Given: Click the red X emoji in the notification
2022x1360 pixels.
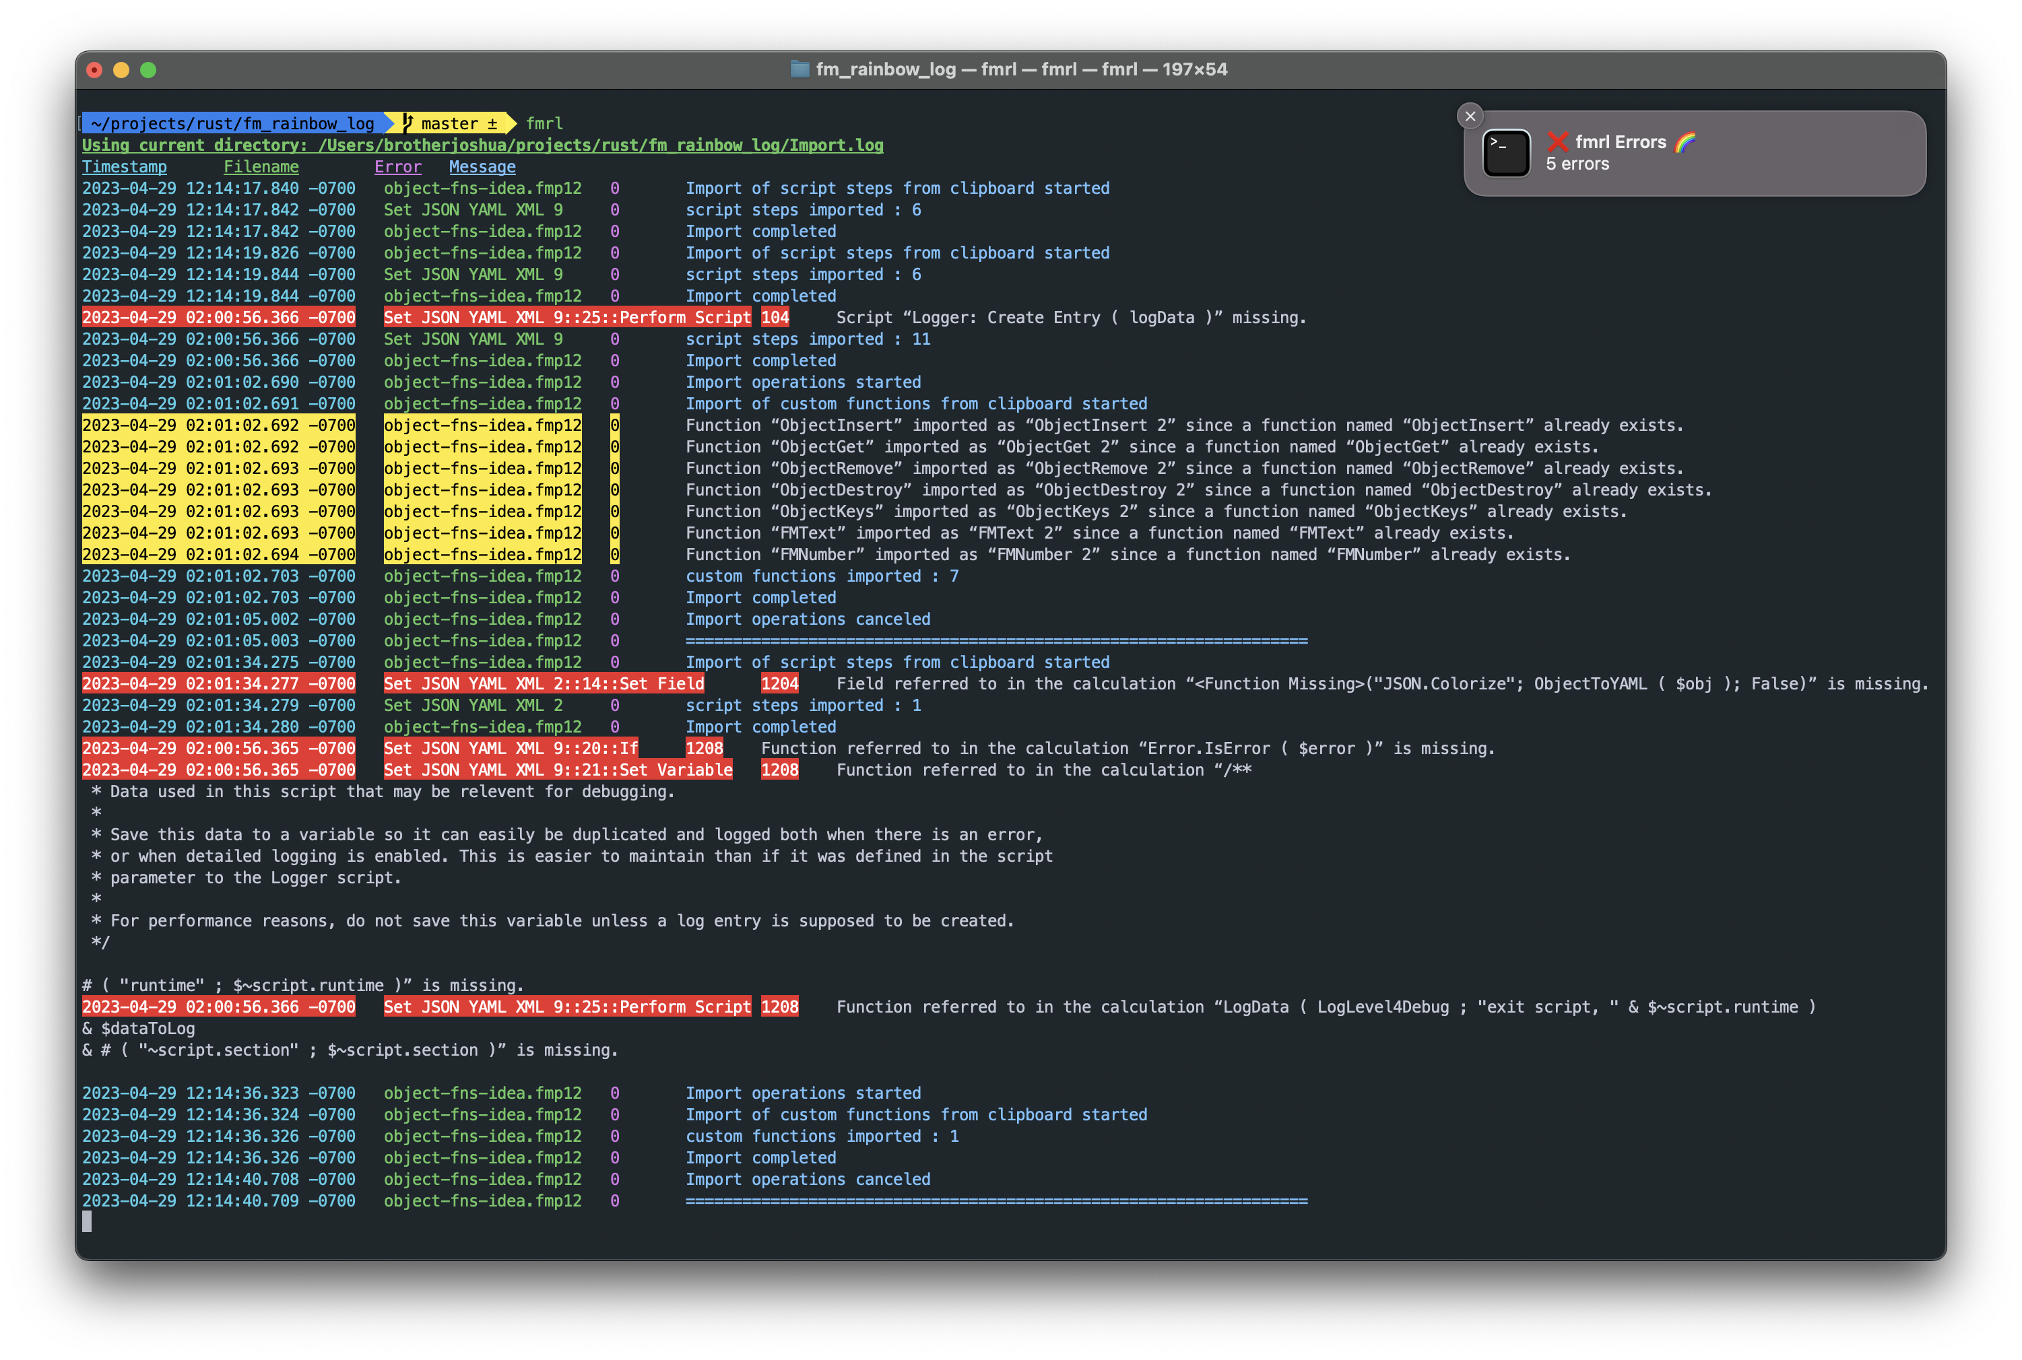Looking at the screenshot, I should point(1558,141).
